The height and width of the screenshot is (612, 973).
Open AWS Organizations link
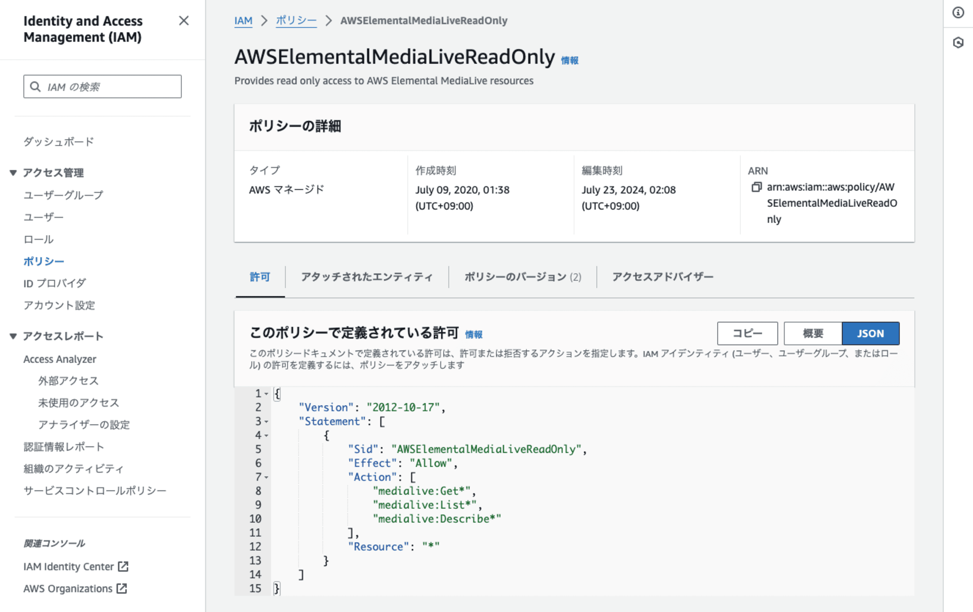click(68, 589)
